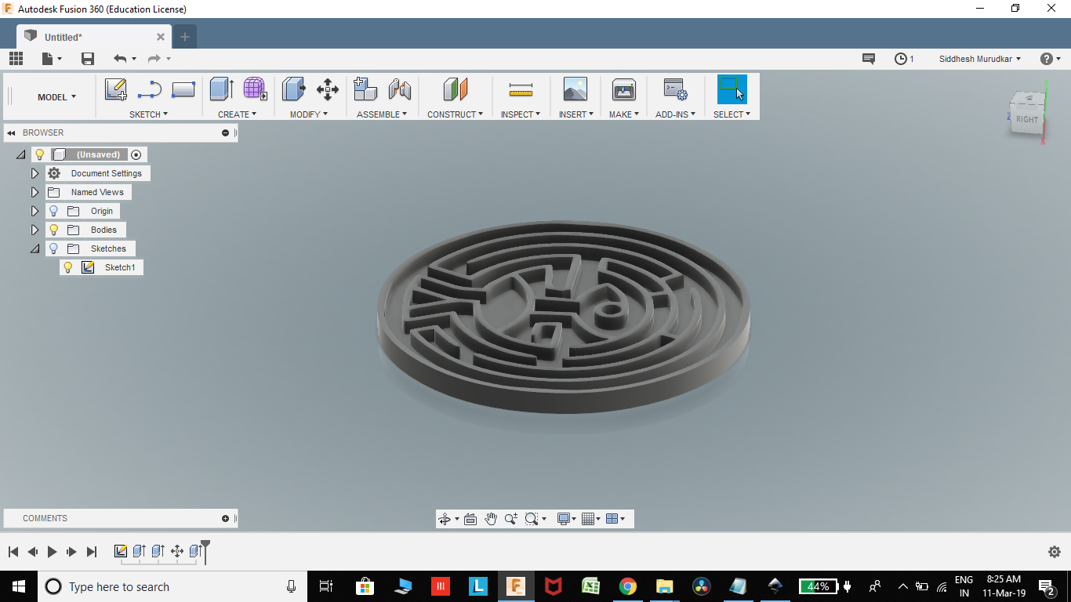Hide Sketch1 using its lightbulb
The image size is (1071, 602).
tap(68, 267)
